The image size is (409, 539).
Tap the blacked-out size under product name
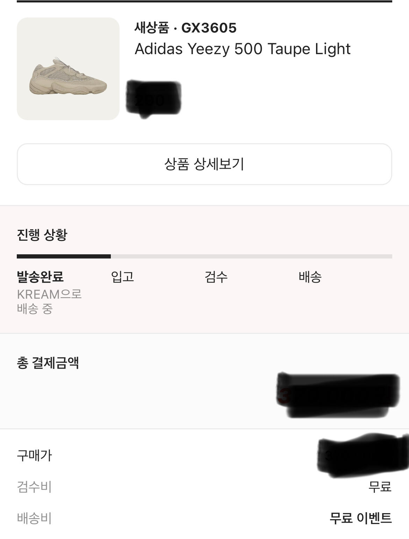(x=153, y=99)
